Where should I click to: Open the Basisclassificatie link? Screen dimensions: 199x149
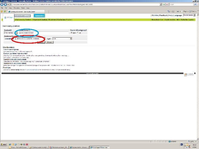[64, 20]
